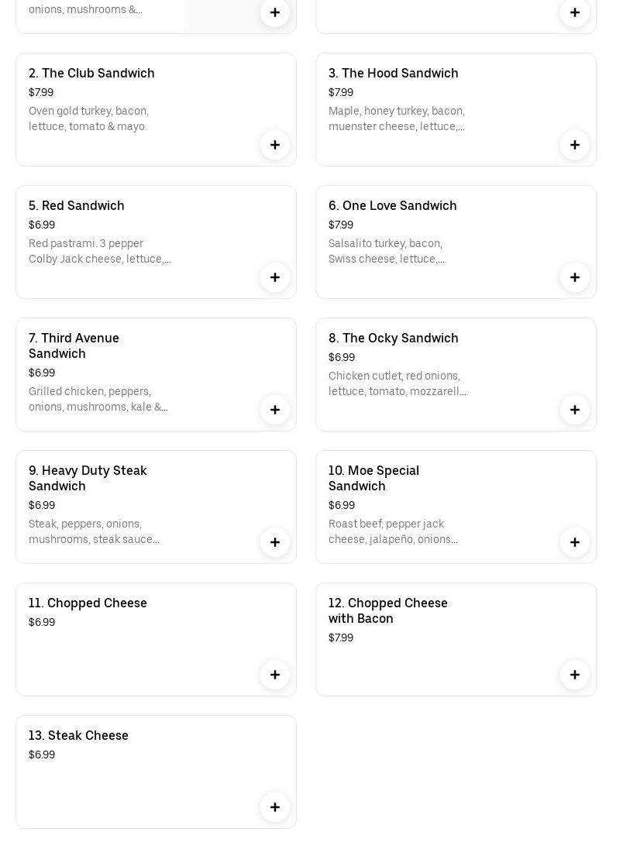Add Third Avenue Sandwich to cart
Viewport: 623px width, 849px height.
(x=275, y=410)
